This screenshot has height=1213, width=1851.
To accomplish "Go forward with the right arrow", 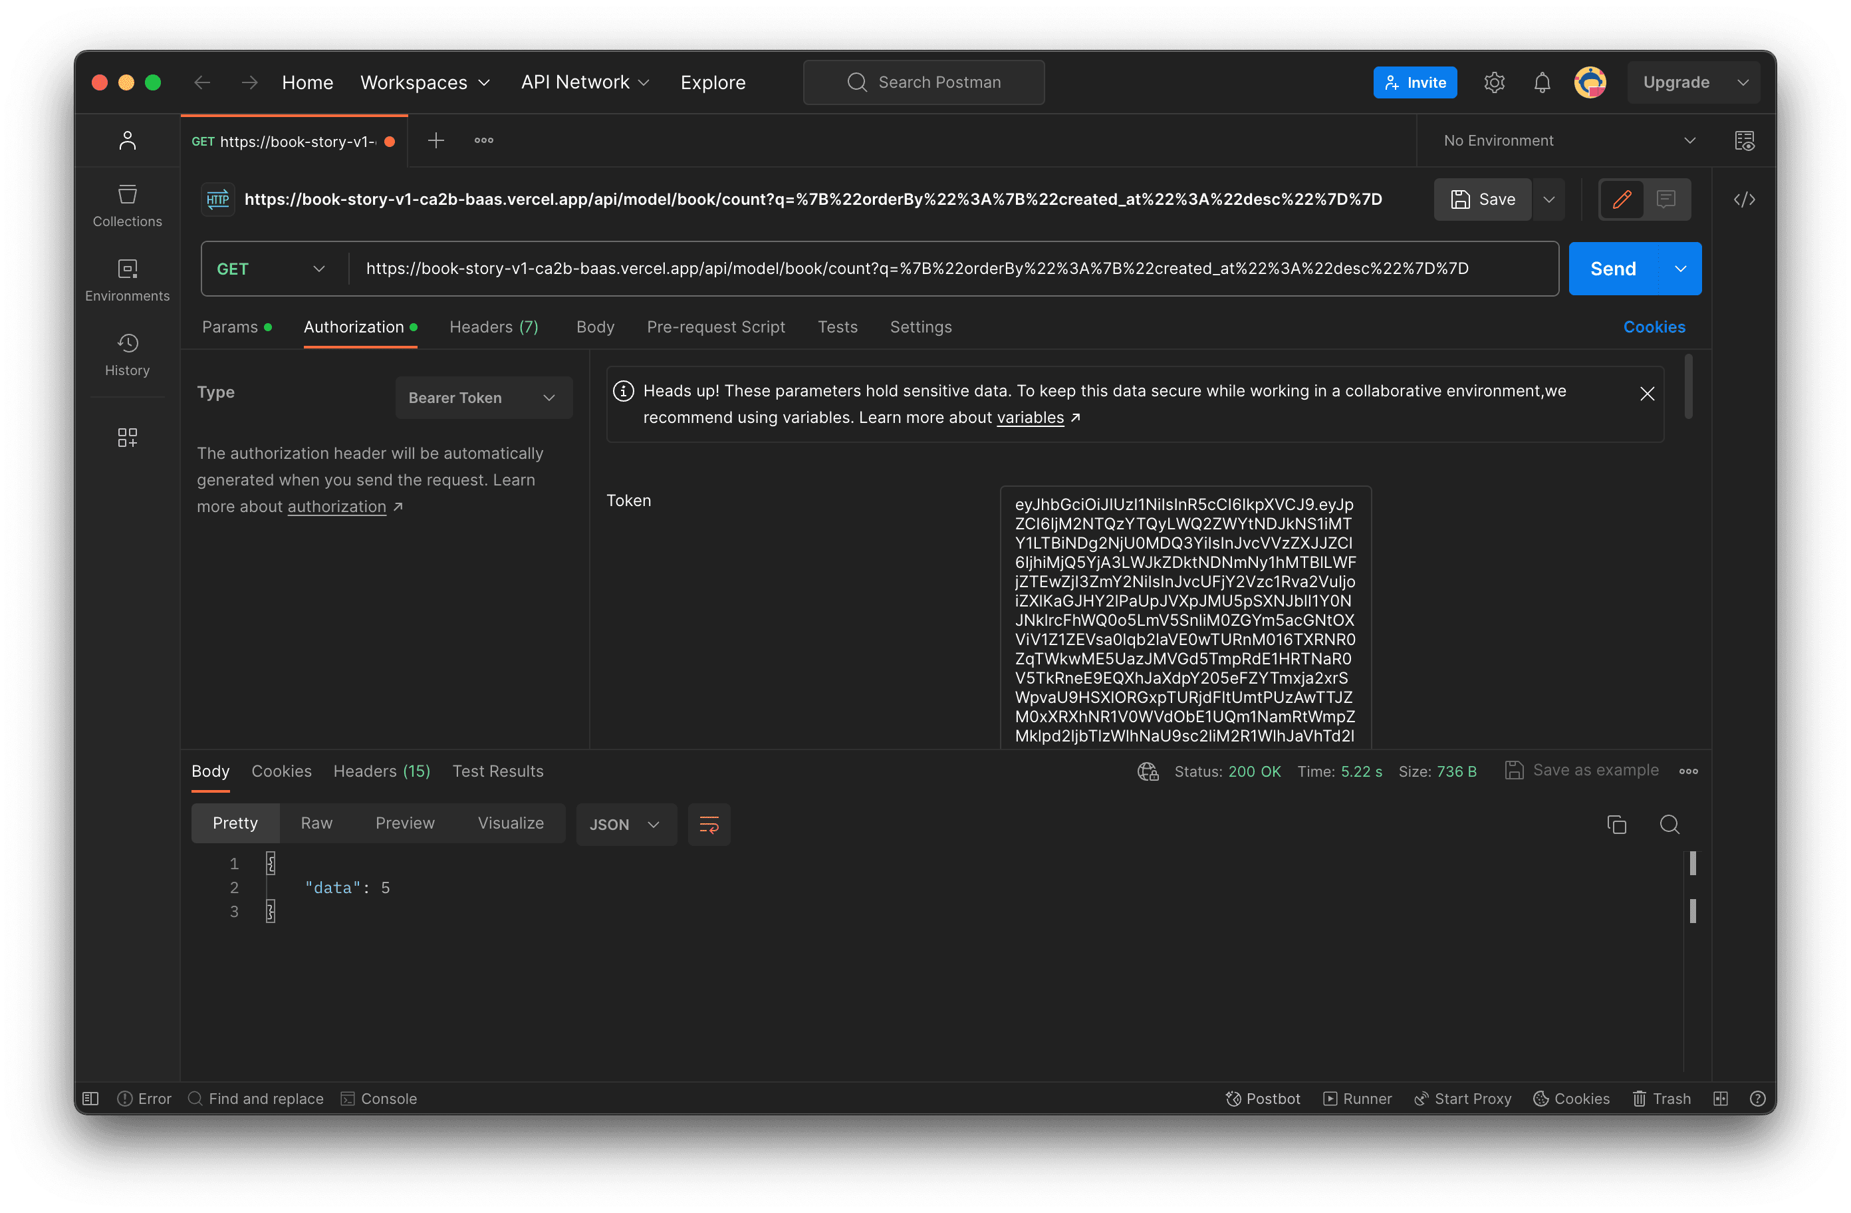I will [249, 82].
